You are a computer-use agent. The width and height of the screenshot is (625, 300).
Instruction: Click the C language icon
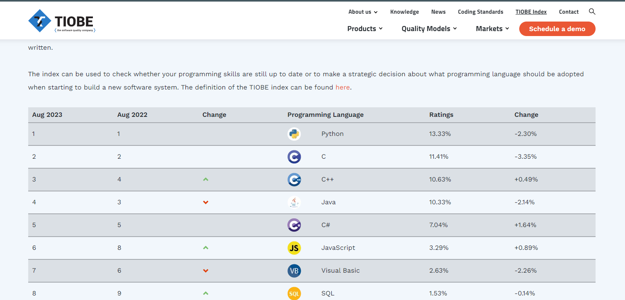[294, 157]
